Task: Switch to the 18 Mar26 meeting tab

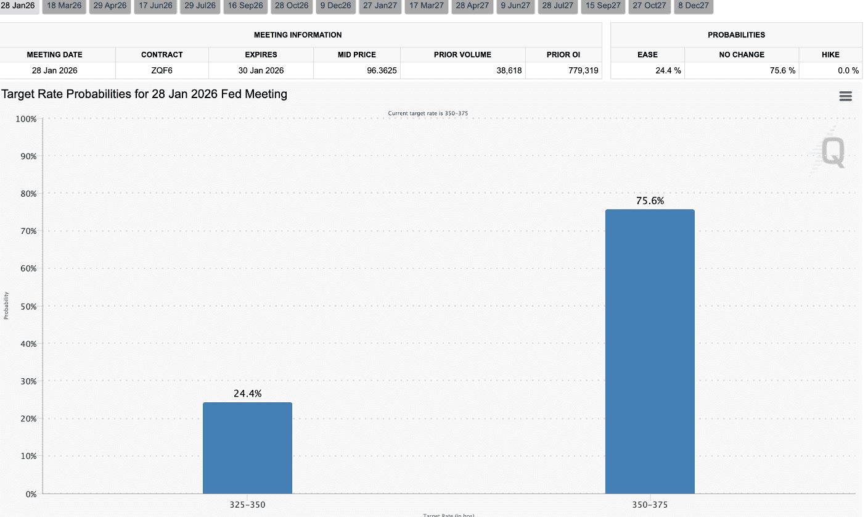Action: pyautogui.click(x=64, y=6)
